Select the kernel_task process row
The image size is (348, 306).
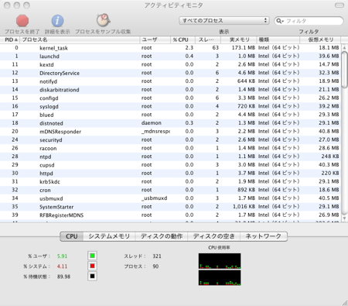[x=170, y=48]
